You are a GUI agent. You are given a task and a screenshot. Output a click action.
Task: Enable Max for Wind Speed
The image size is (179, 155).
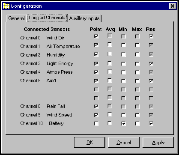click(x=137, y=115)
